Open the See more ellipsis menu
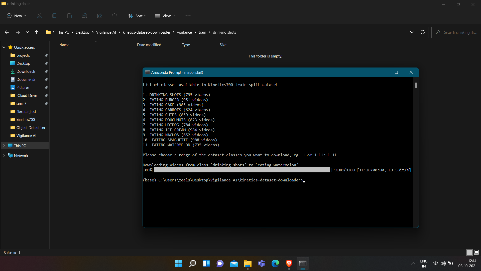This screenshot has width=481, height=271. click(188, 16)
